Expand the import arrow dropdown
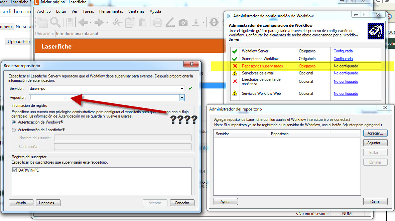395x221 pixels. (x=203, y=23)
